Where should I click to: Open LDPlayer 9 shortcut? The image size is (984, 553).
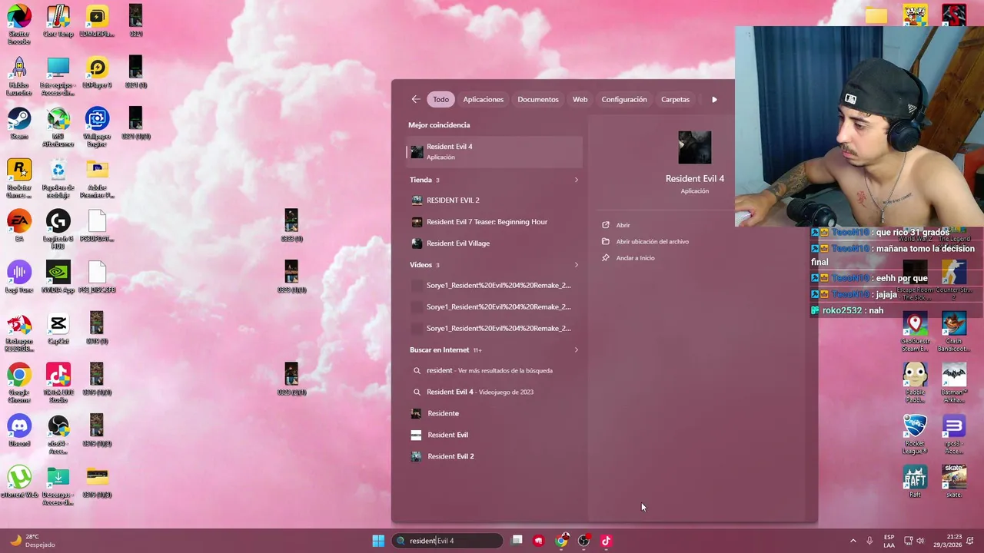pyautogui.click(x=97, y=72)
